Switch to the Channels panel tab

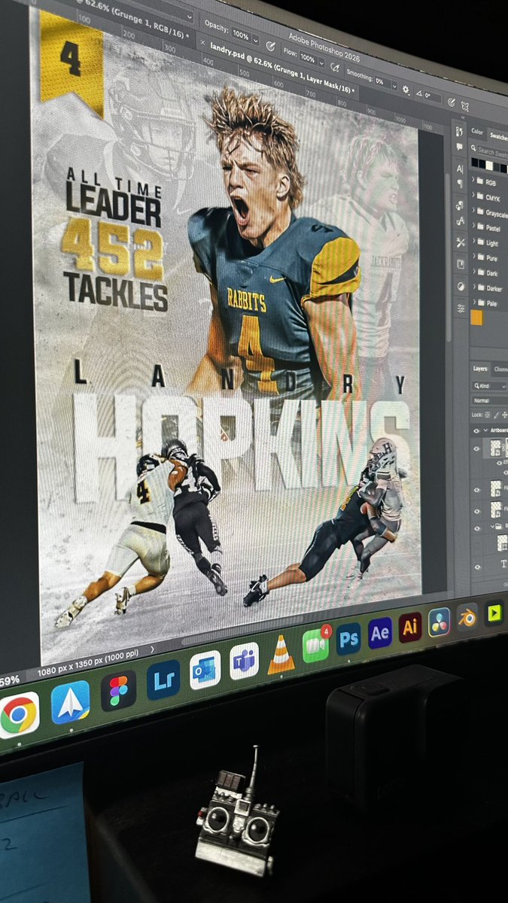pos(501,369)
